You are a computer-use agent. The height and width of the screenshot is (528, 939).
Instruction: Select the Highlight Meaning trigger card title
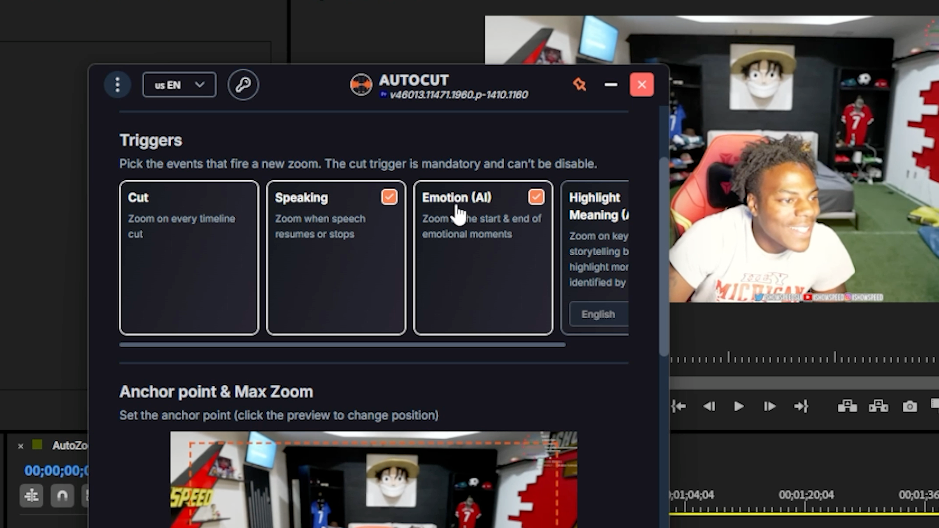[x=599, y=206]
